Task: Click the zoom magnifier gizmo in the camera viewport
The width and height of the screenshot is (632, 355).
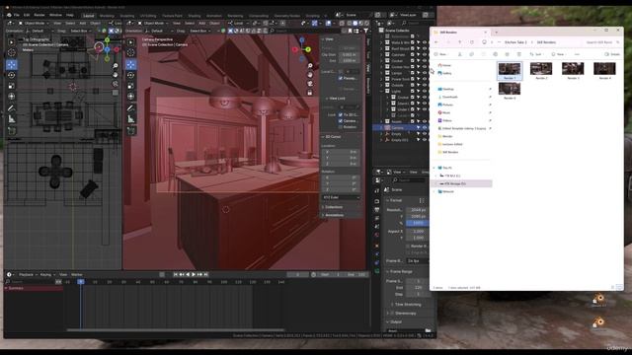Action: (x=310, y=66)
